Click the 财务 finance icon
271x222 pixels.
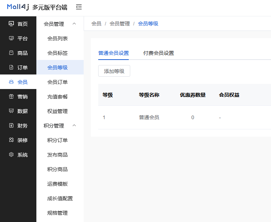click(11, 125)
